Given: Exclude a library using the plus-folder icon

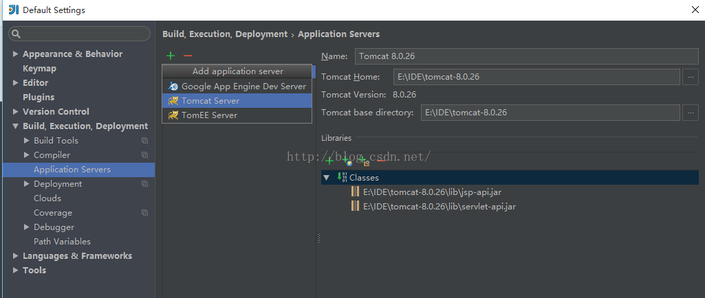Looking at the screenshot, I should point(364,161).
